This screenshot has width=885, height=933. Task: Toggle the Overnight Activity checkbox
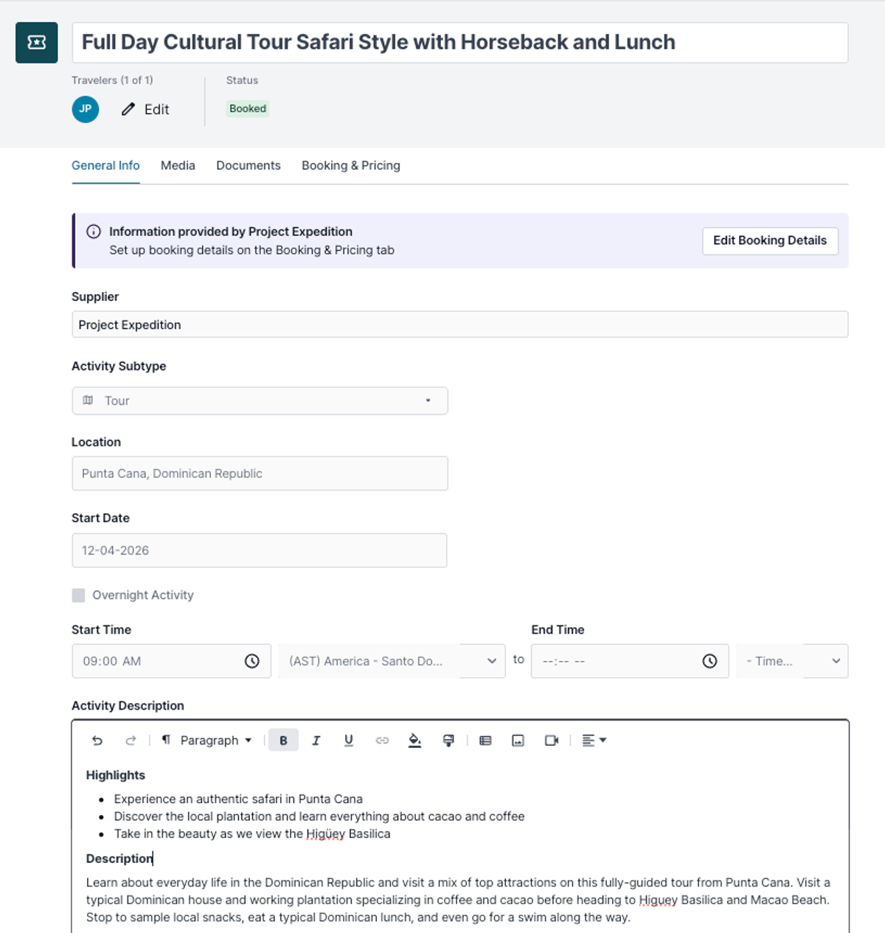[78, 595]
